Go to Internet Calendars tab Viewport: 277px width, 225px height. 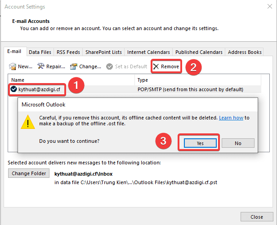pos(148,52)
